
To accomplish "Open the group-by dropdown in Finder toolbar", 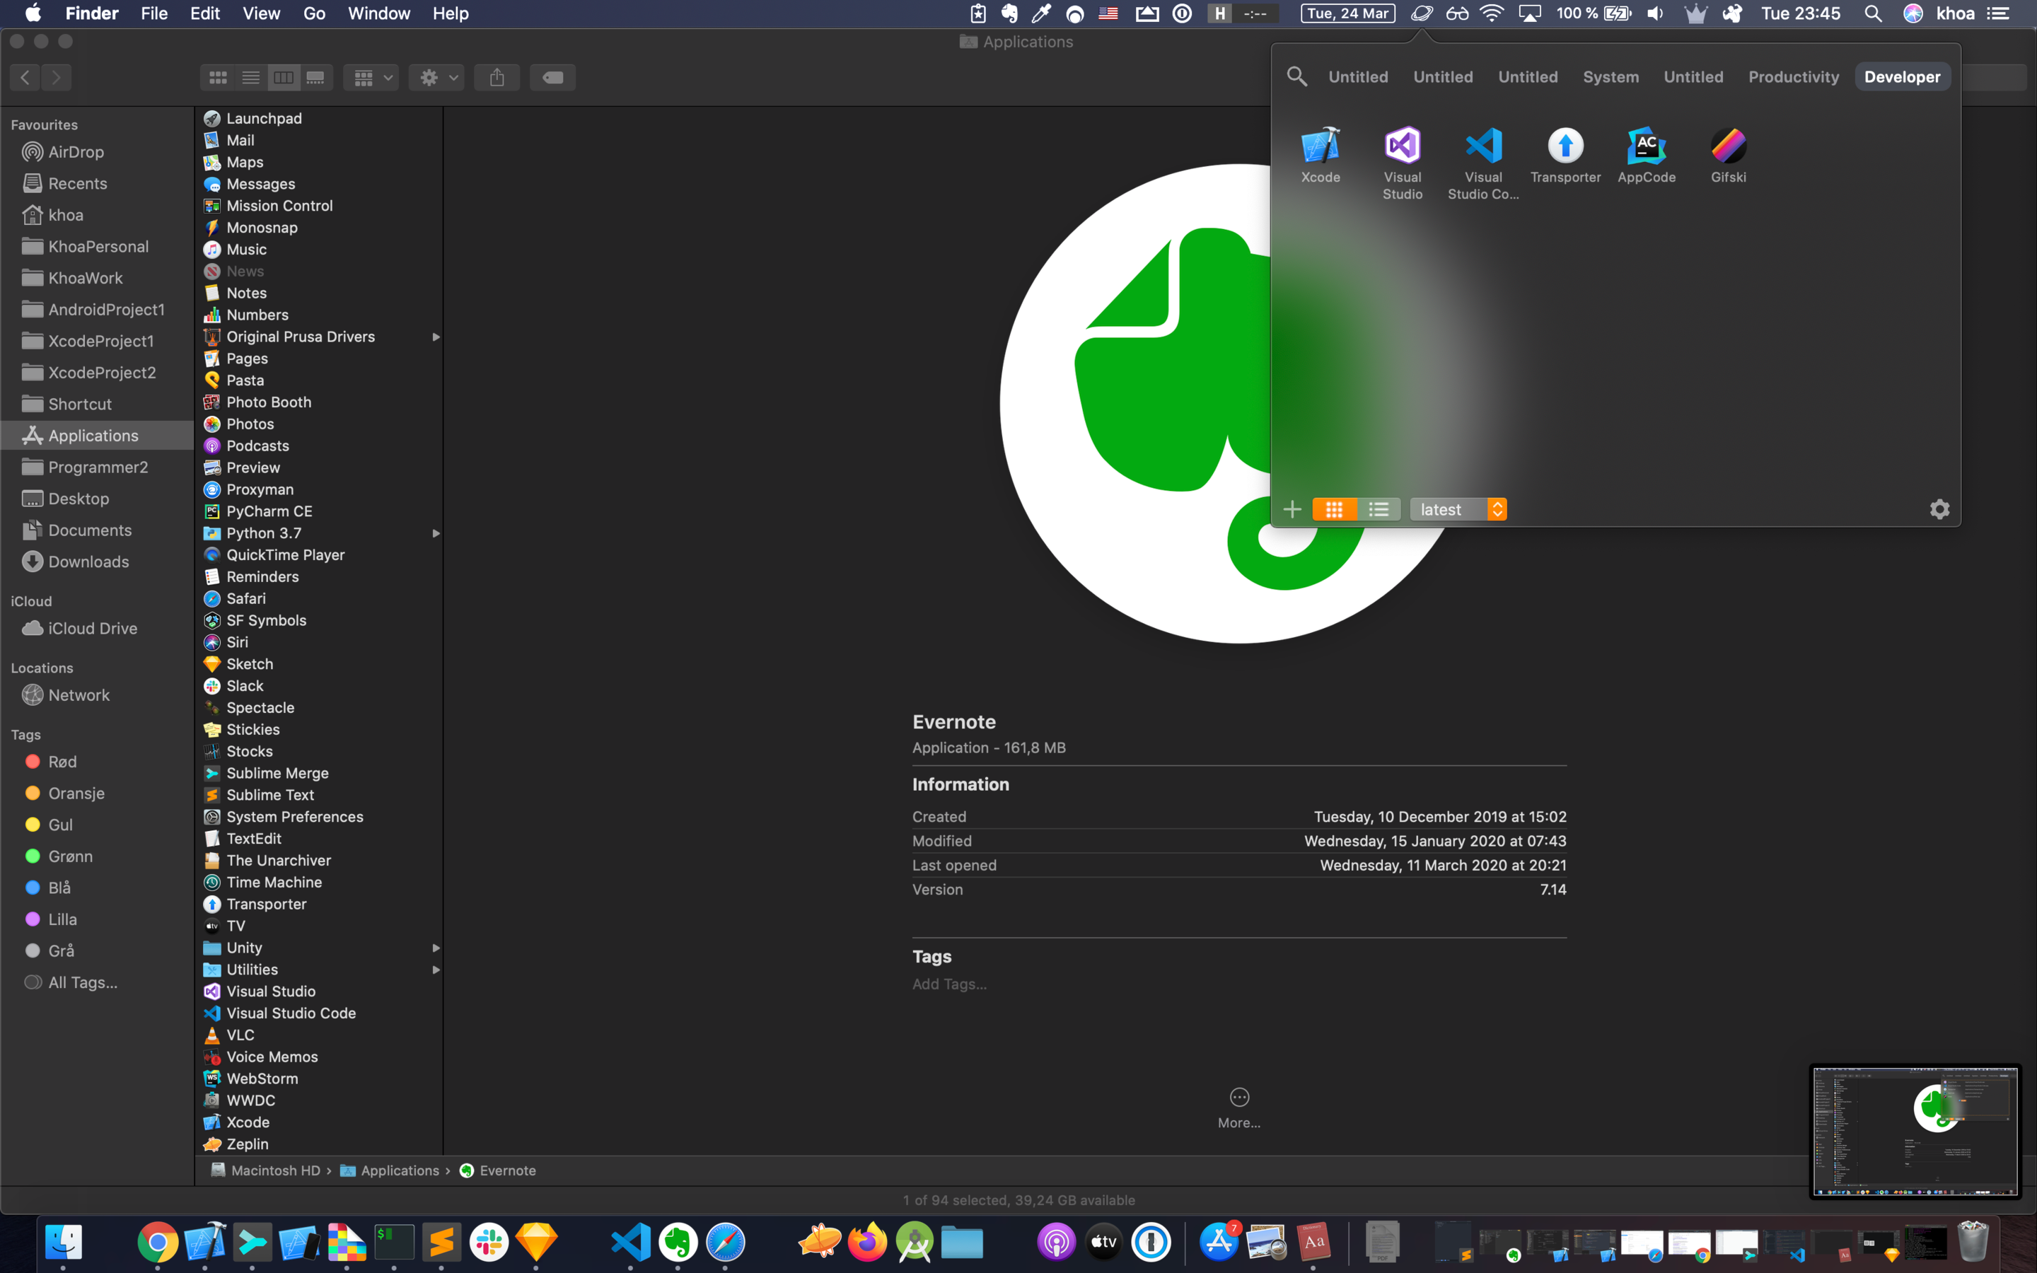I will click(371, 78).
